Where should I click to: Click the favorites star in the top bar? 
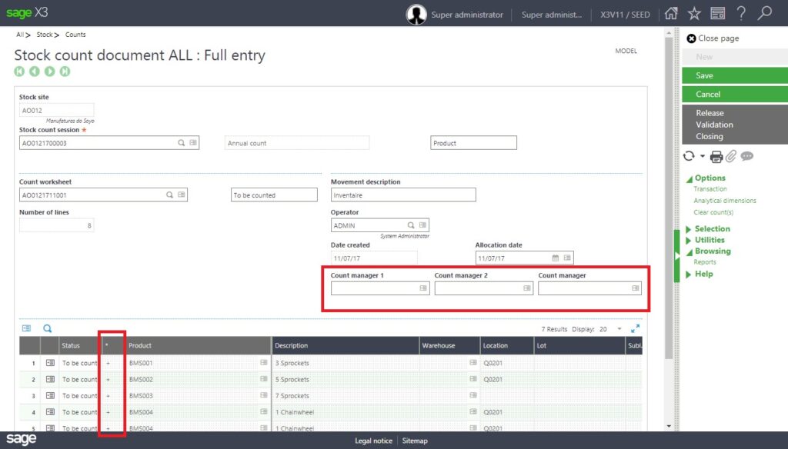click(x=693, y=13)
